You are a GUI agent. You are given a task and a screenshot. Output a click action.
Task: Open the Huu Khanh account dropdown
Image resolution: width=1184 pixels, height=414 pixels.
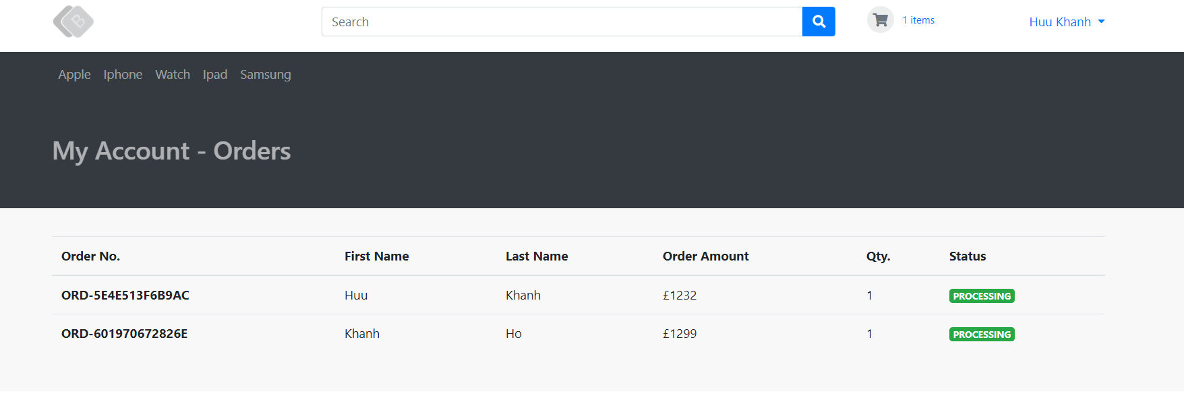[x=1060, y=22]
